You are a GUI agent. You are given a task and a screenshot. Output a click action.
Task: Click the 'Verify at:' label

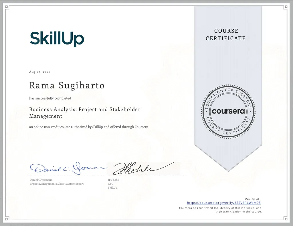click(252, 199)
